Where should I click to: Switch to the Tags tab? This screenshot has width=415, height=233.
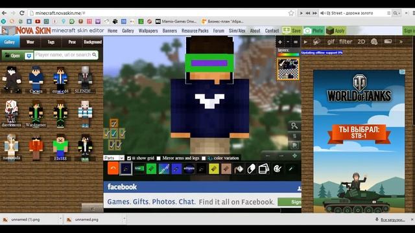(x=51, y=41)
